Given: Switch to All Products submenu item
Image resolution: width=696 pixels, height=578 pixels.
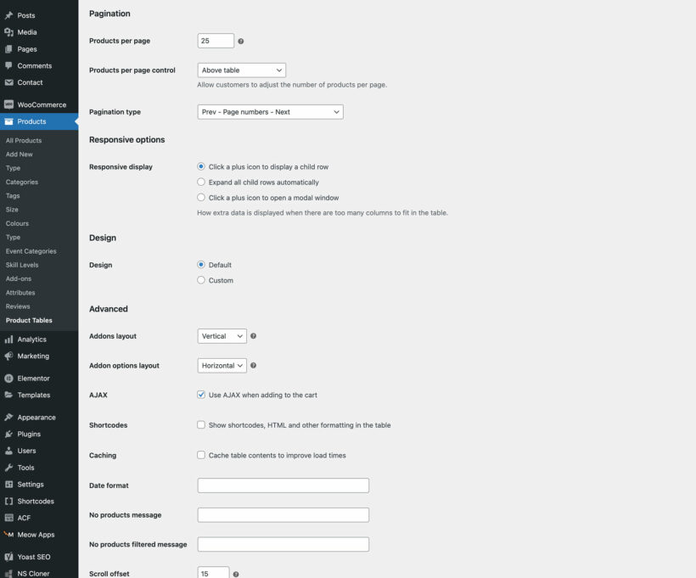Looking at the screenshot, I should (x=22, y=140).
